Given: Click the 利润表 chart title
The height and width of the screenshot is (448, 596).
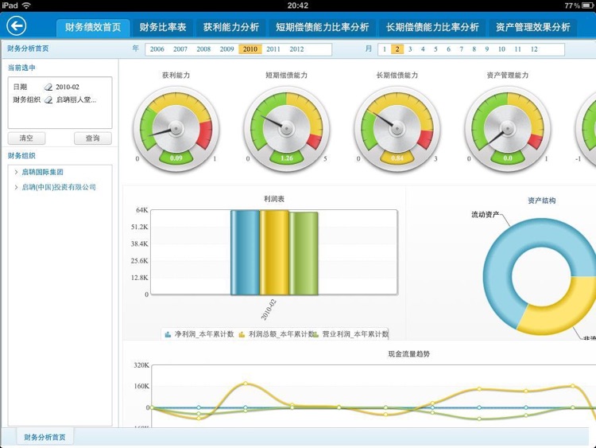Looking at the screenshot, I should pyautogui.click(x=274, y=199).
